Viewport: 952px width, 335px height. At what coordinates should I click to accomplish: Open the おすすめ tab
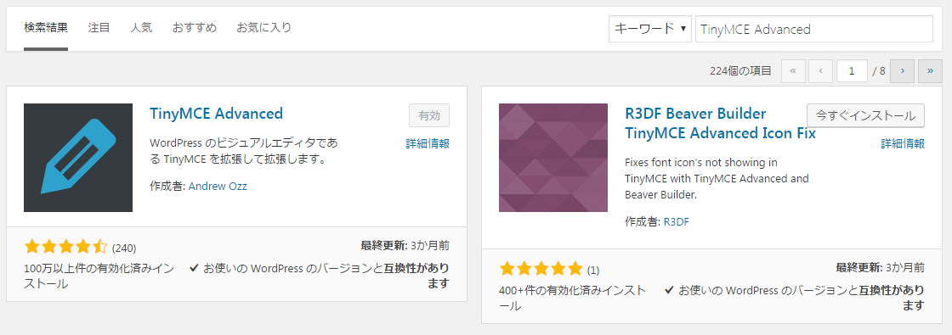pyautogui.click(x=195, y=27)
